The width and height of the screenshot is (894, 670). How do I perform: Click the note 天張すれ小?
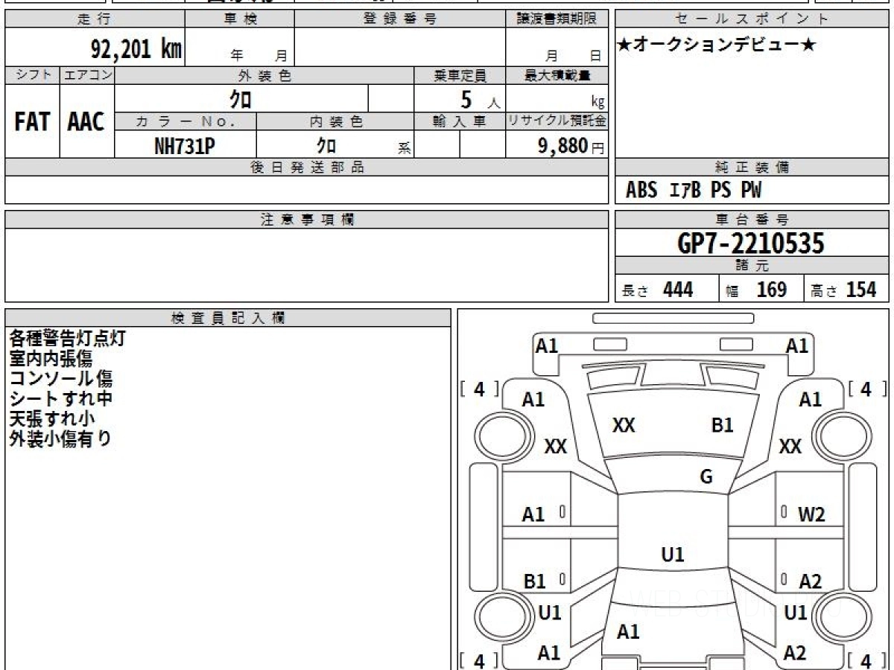52,419
